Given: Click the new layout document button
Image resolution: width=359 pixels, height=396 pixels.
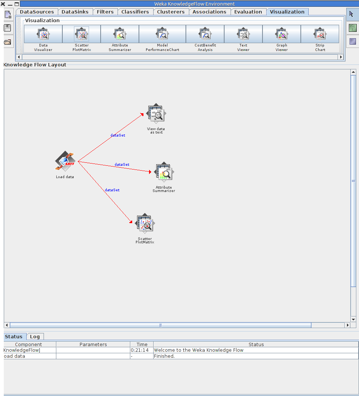Looking at the screenshot, I should [8, 15].
